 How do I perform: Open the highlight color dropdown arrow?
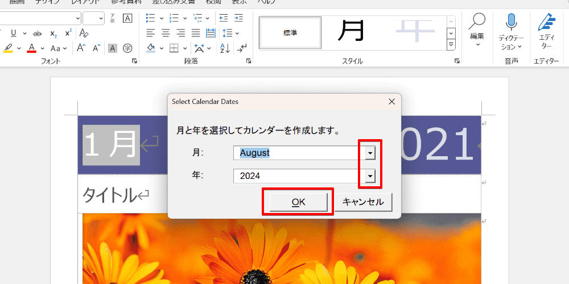[x=19, y=48]
